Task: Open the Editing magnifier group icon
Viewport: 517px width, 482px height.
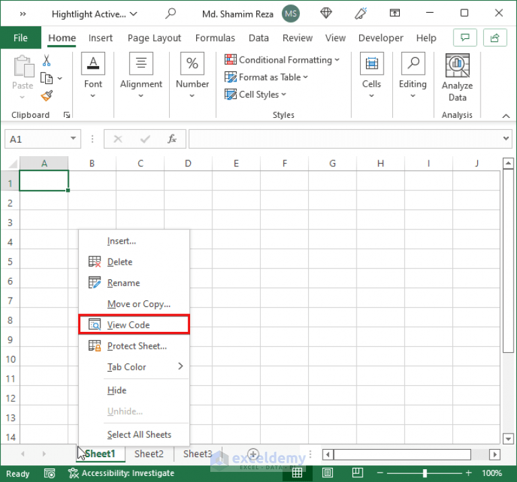Action: pyautogui.click(x=413, y=63)
